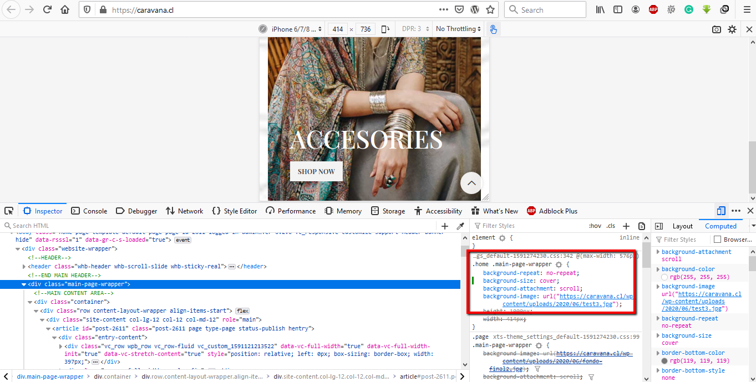The height and width of the screenshot is (382, 756).
Task: Collapse the website-wrapper div node
Action: point(18,249)
